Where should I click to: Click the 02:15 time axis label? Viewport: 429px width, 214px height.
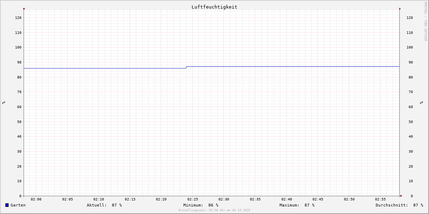coord(130,199)
